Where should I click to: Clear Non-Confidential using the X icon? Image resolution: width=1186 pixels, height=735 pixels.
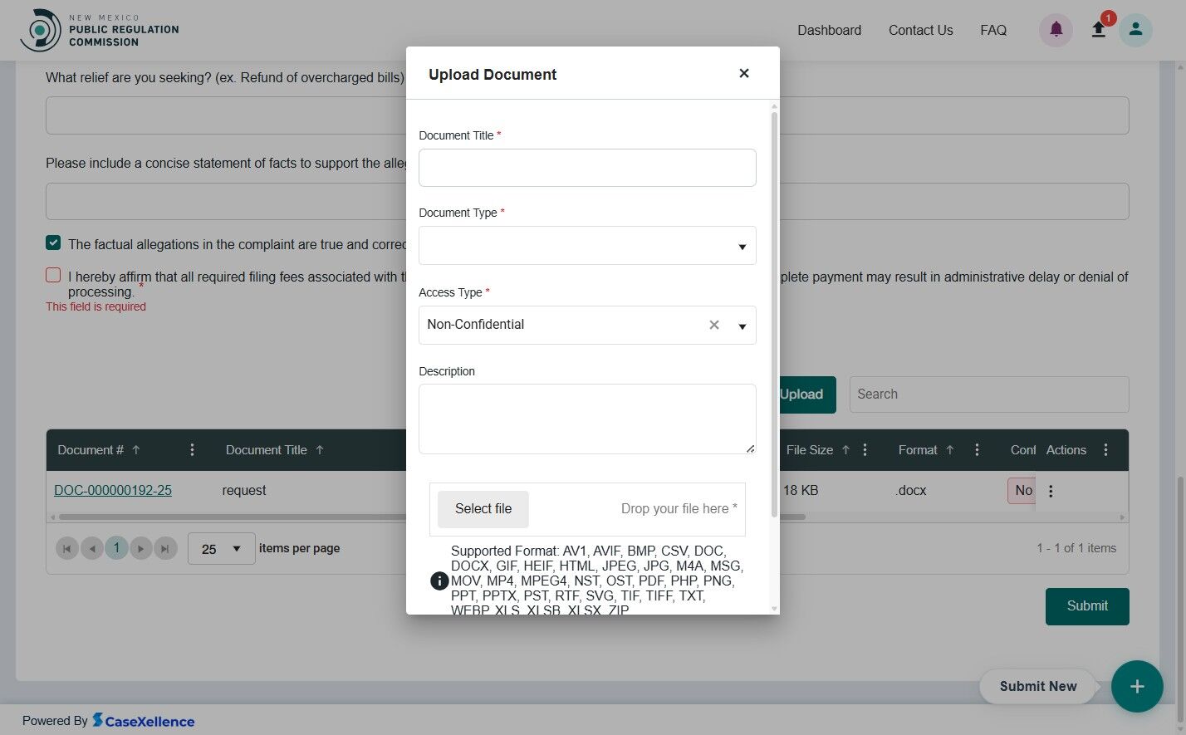pyautogui.click(x=713, y=325)
